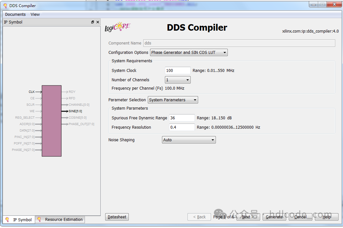Click the PINC_IN[27:0] port label
The height and width of the screenshot is (228, 343).
pos(25,137)
